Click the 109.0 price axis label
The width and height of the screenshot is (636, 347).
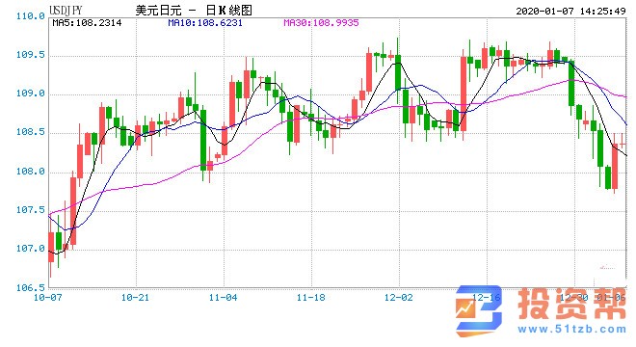(x=31, y=93)
